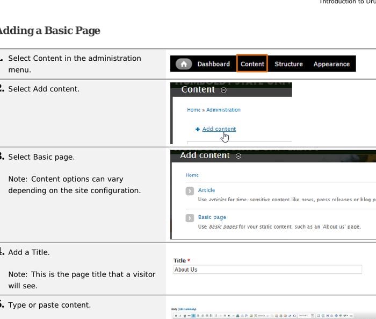Click the Home icon in the admin menu
The image size is (376, 319).
click(x=184, y=64)
